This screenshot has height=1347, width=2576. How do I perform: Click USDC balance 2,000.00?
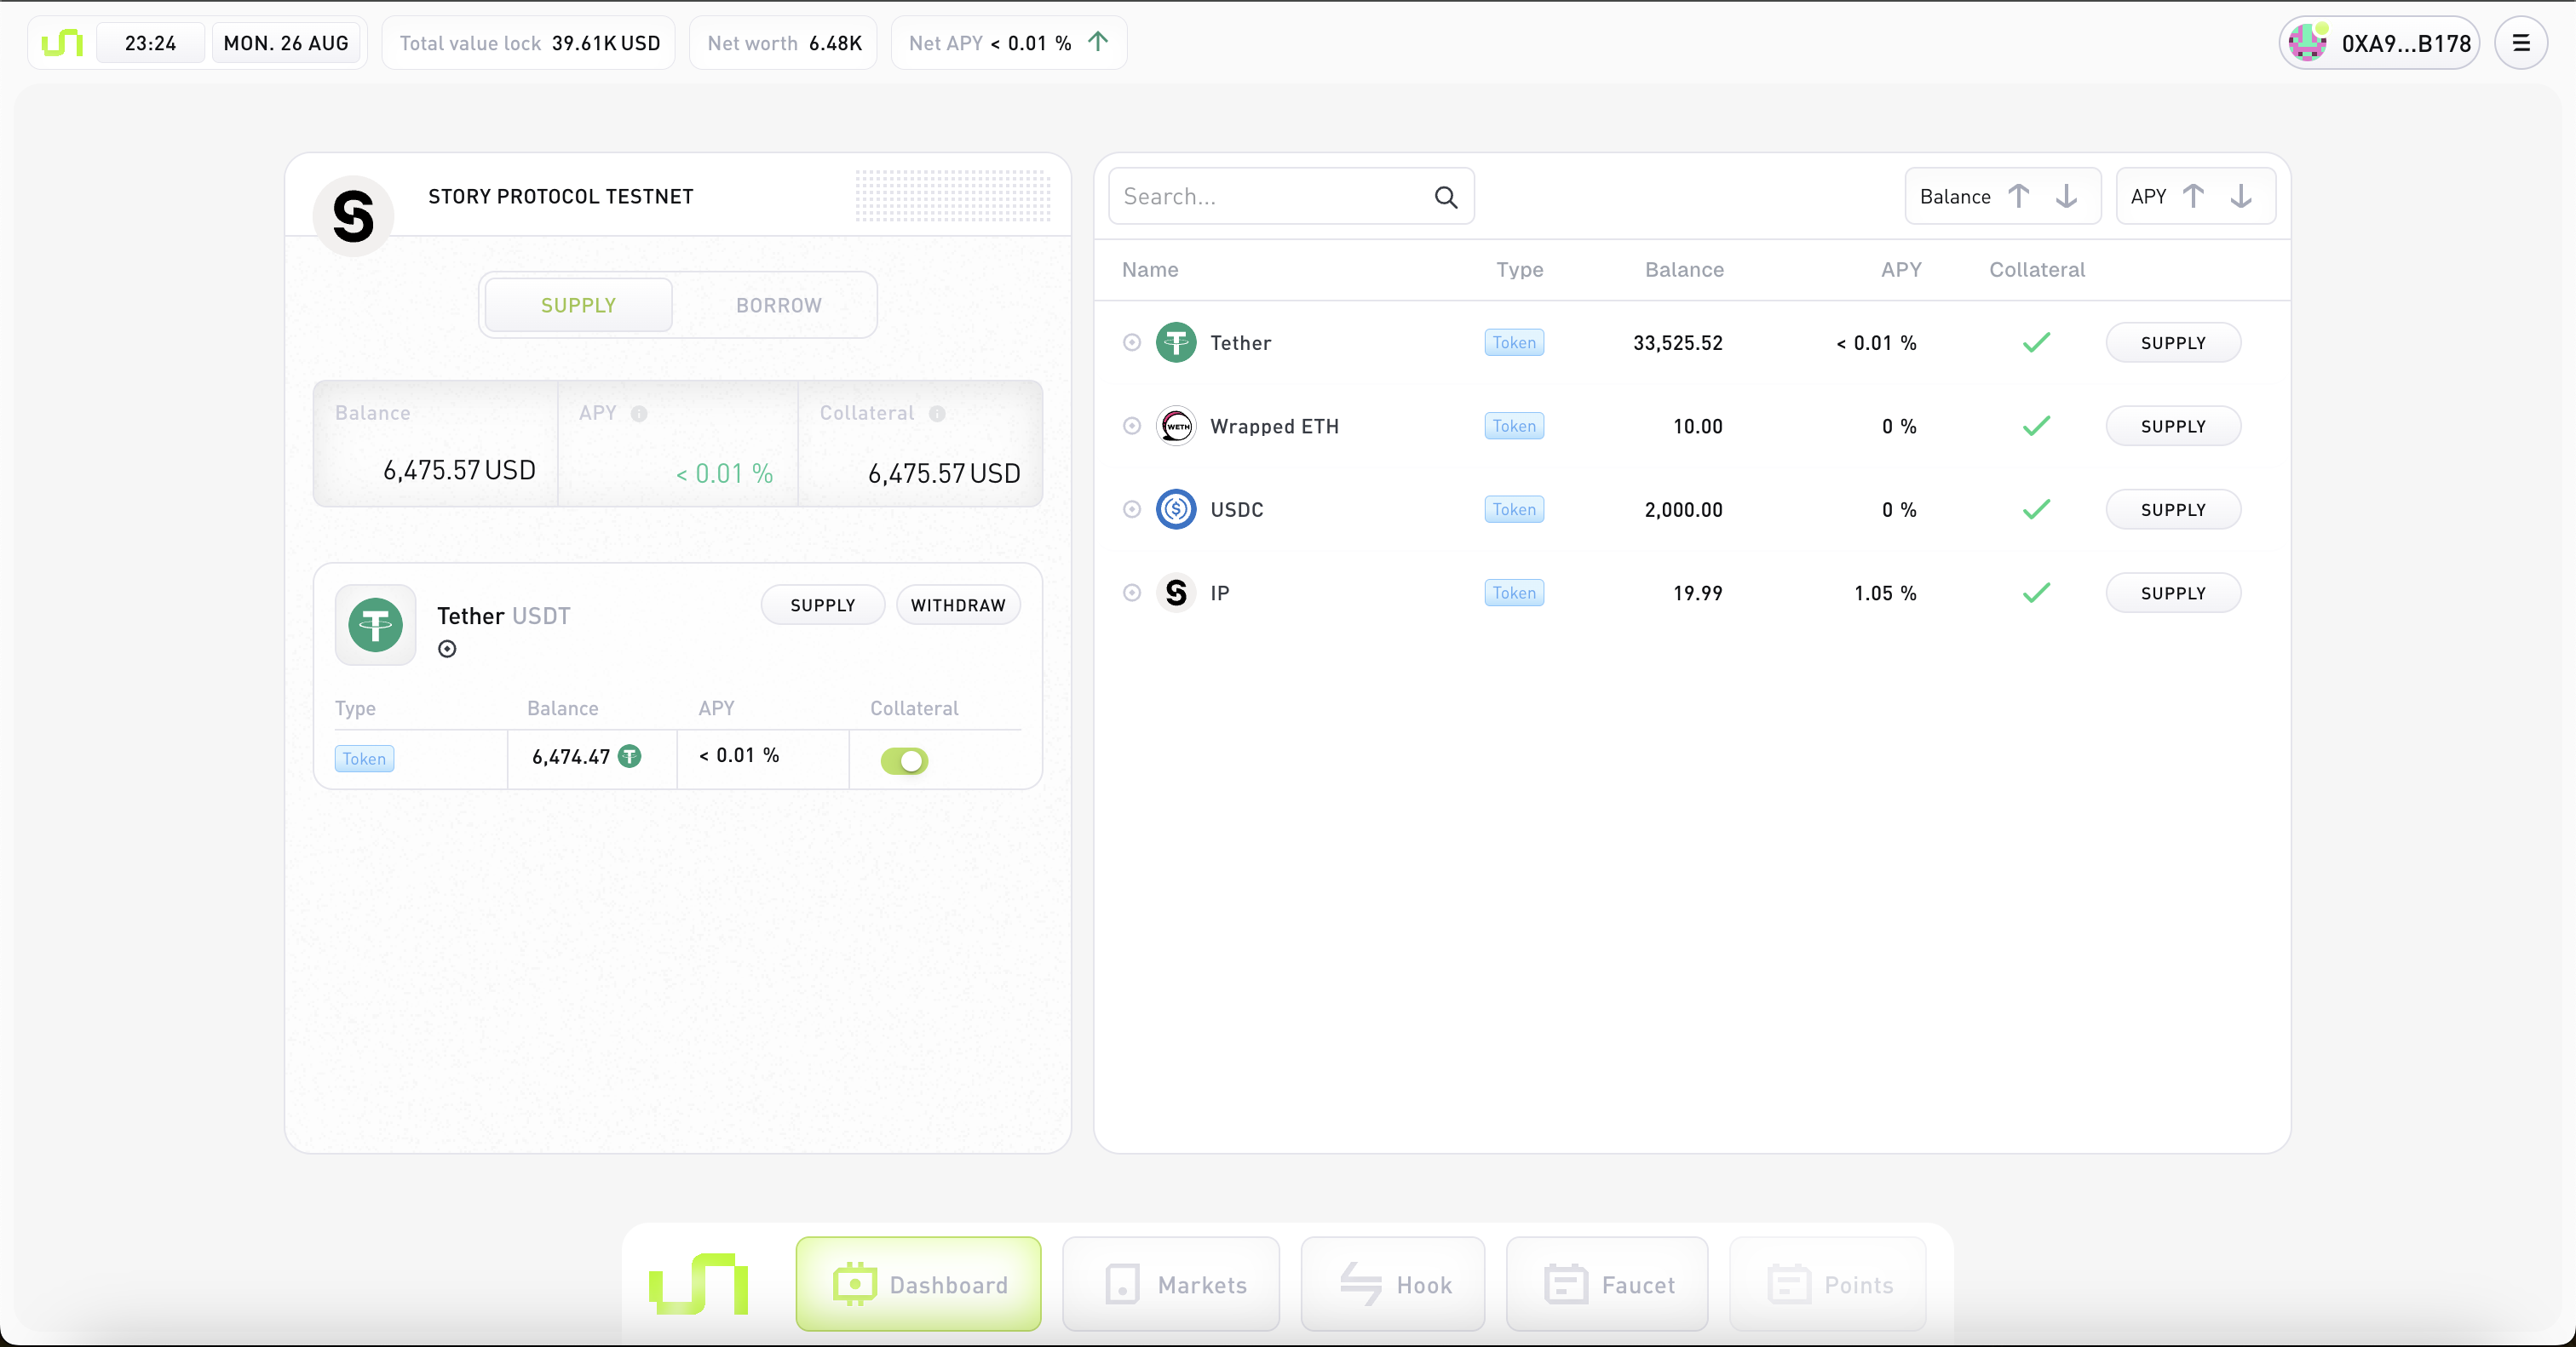(x=1683, y=510)
